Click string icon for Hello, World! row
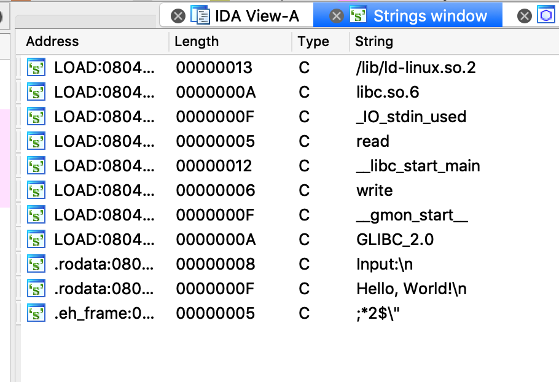559x382 pixels. tap(36, 289)
